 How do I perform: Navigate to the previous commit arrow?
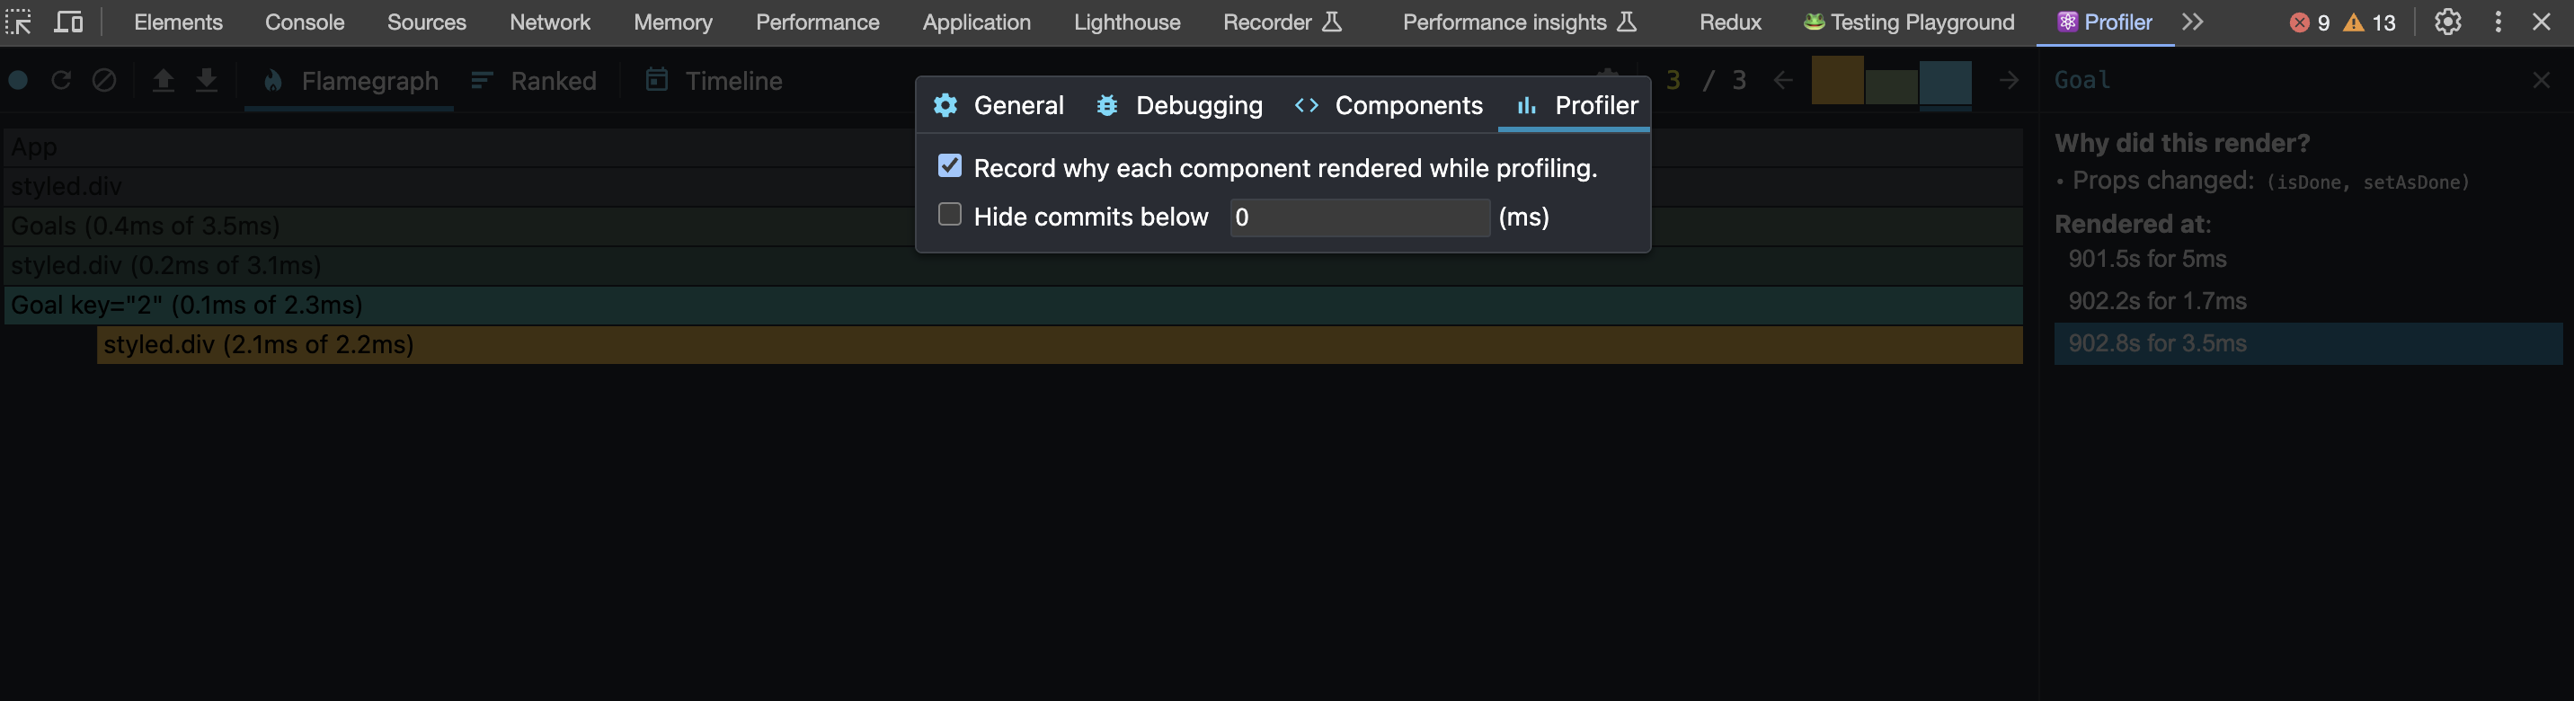tap(1782, 82)
